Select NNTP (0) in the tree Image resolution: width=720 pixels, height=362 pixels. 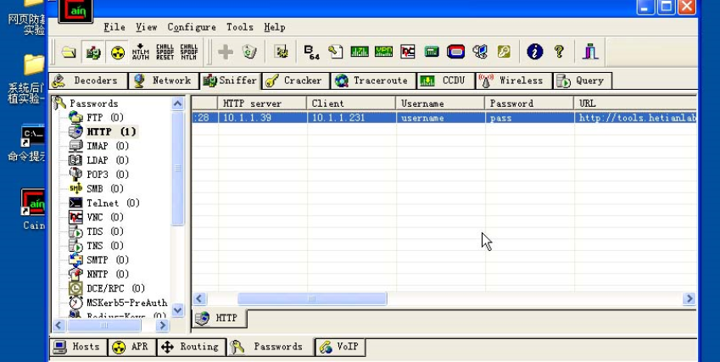coord(108,274)
